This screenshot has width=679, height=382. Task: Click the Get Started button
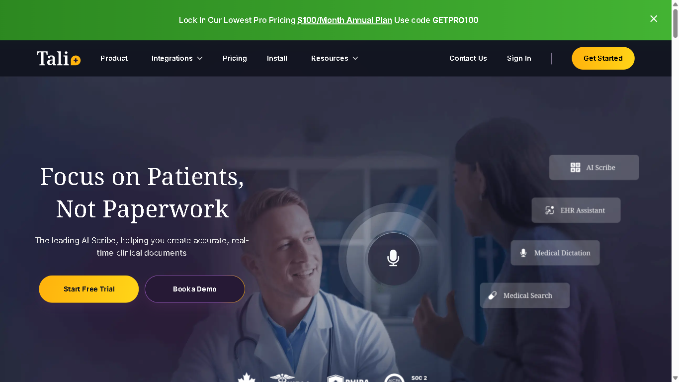[x=603, y=58]
